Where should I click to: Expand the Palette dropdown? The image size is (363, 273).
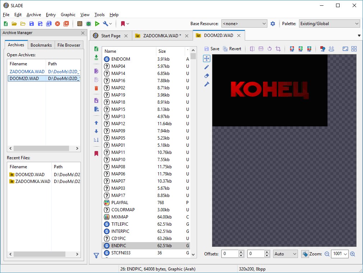tap(329, 24)
